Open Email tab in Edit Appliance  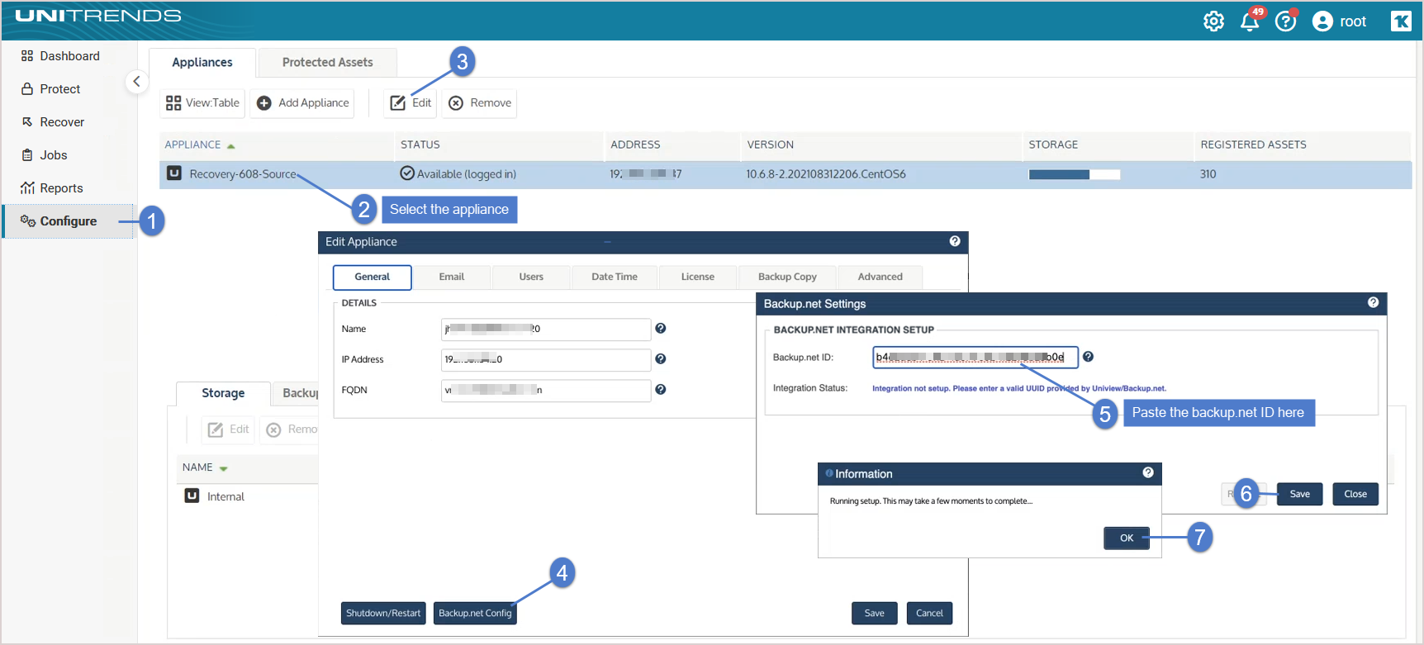pyautogui.click(x=452, y=277)
